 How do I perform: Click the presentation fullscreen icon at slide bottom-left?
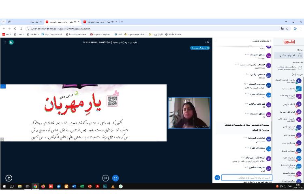point(2,139)
